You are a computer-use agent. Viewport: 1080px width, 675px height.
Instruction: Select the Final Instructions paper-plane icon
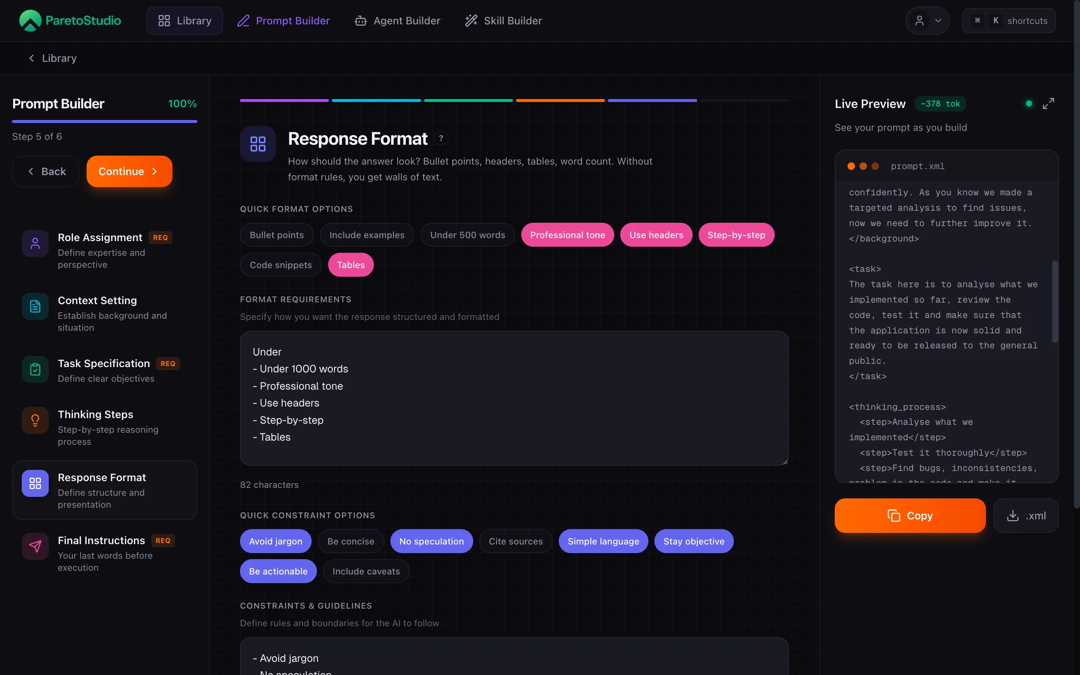[x=35, y=546]
